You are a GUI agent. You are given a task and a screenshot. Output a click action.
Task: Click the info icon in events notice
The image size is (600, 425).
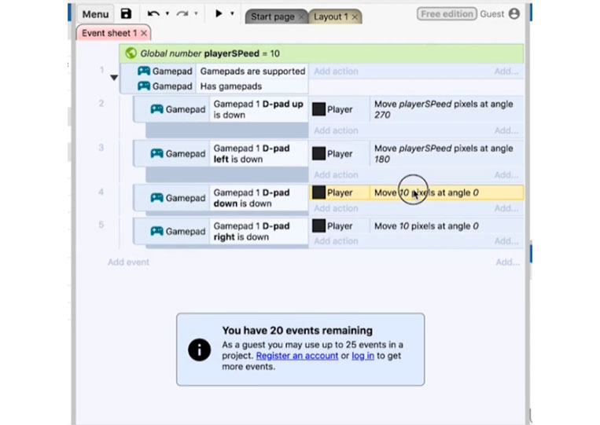200,350
